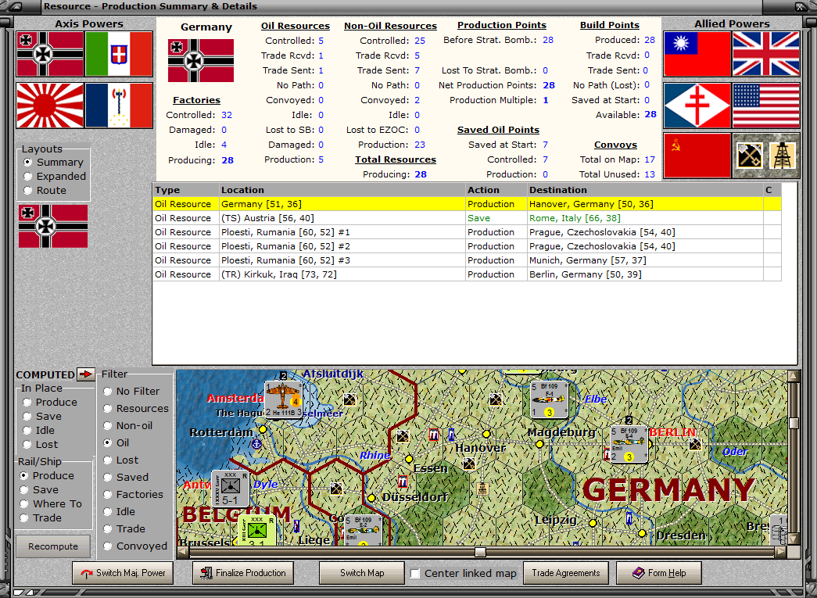
Task: Choose the No Filter option
Action: point(131,391)
